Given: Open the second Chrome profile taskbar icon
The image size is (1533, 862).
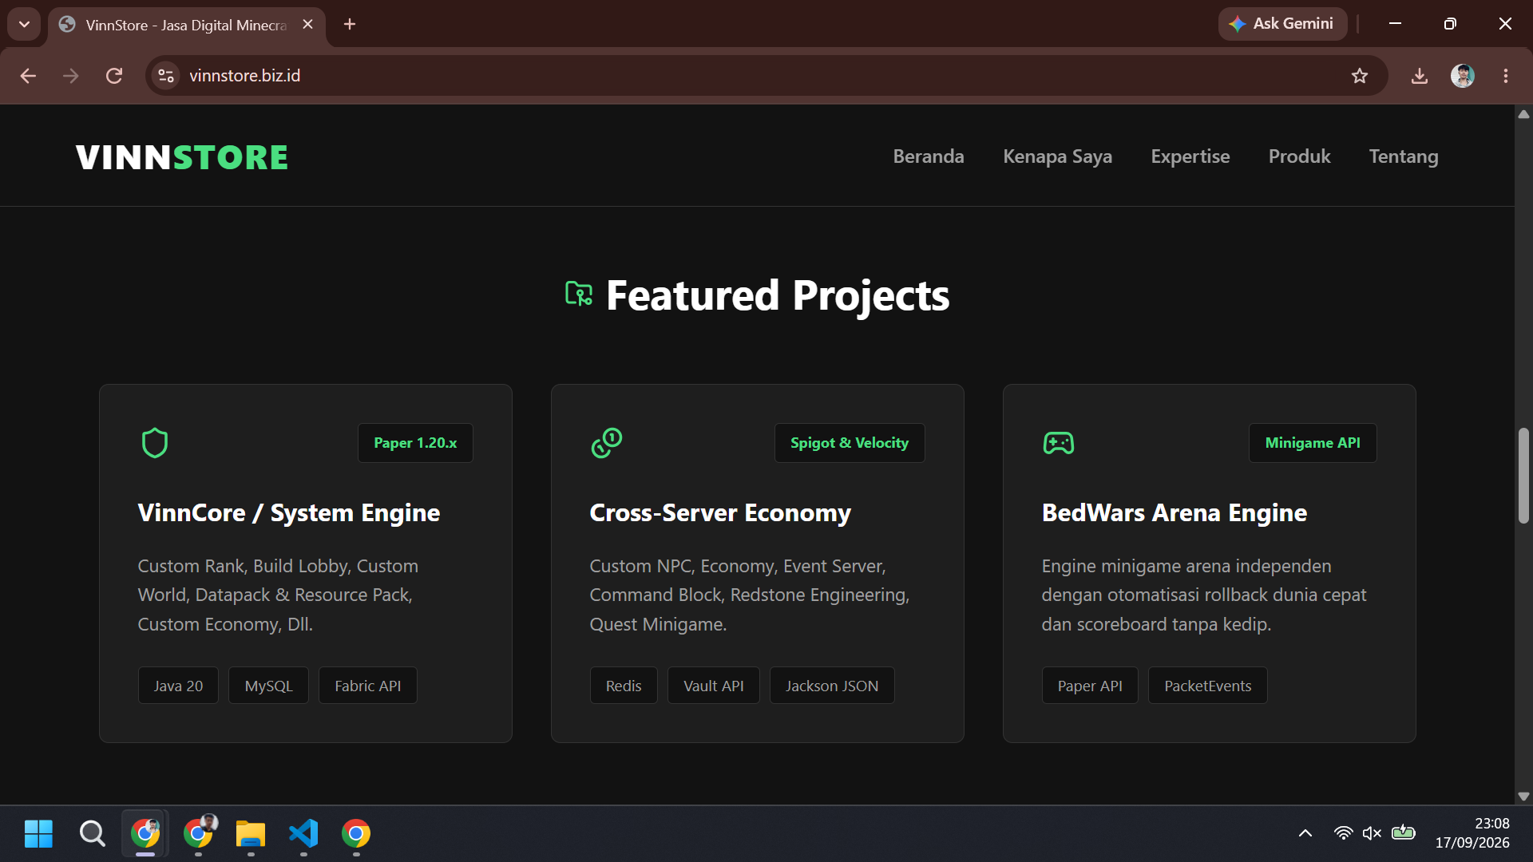Looking at the screenshot, I should tap(198, 833).
